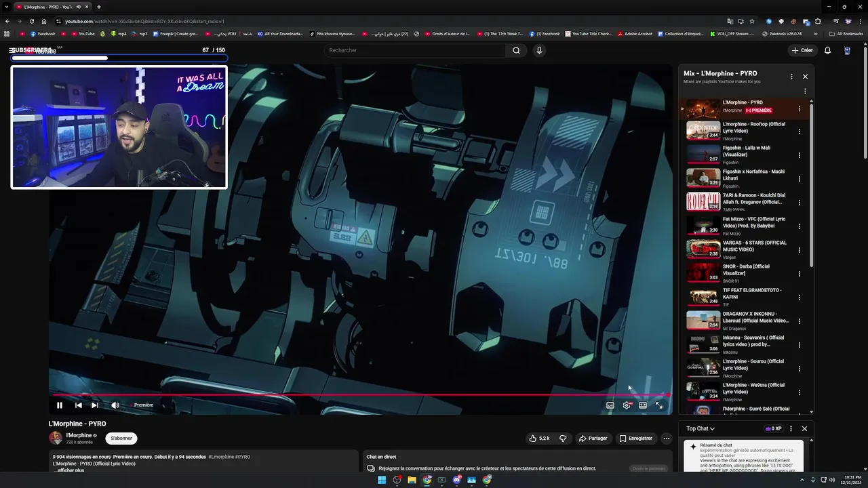Play DRAGANOV X INKONNU - Lbaroud
This screenshot has width=868, height=488.
744,321
